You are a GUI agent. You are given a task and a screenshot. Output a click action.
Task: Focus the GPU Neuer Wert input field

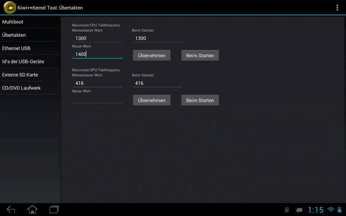click(98, 99)
